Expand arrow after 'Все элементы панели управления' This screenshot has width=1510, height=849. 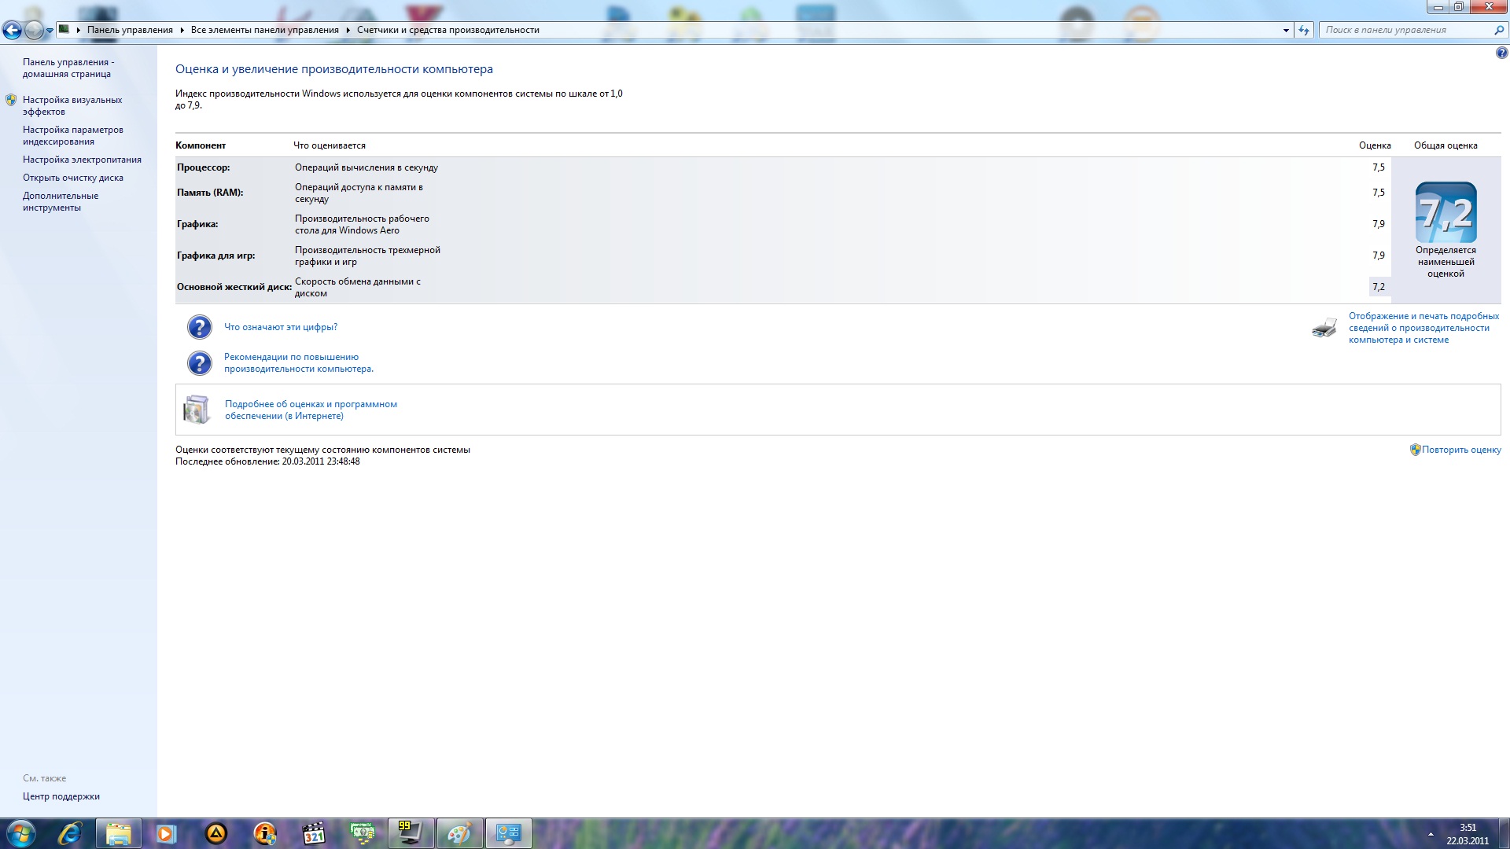click(x=348, y=30)
